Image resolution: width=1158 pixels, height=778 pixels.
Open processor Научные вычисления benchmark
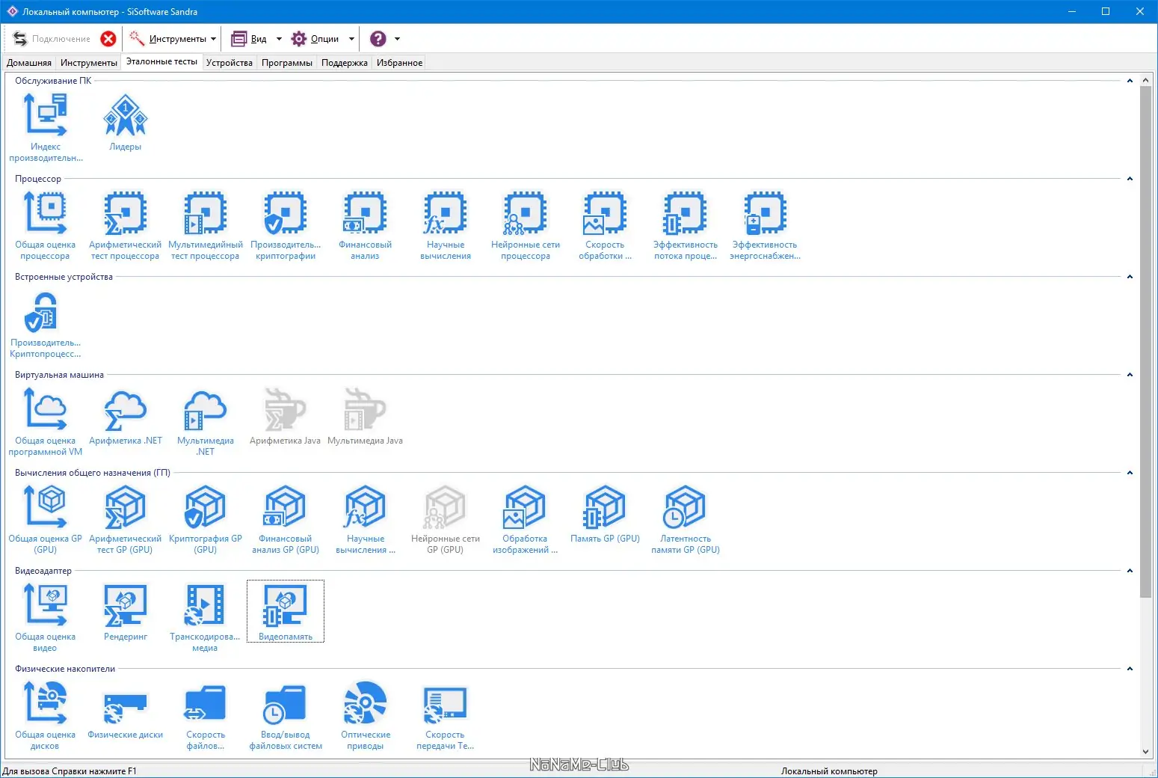(446, 225)
